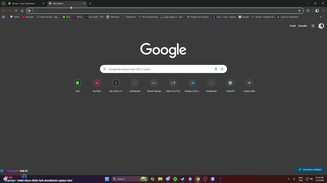This screenshot has width=327, height=183.
Task: Go to the home page via the house icon
Action: pyautogui.click(x=22, y=11)
